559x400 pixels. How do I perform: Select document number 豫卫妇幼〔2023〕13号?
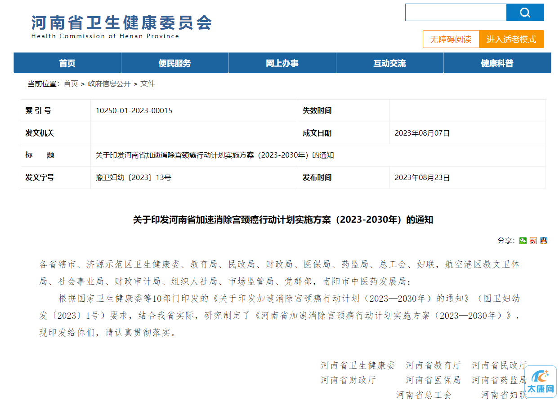133,177
